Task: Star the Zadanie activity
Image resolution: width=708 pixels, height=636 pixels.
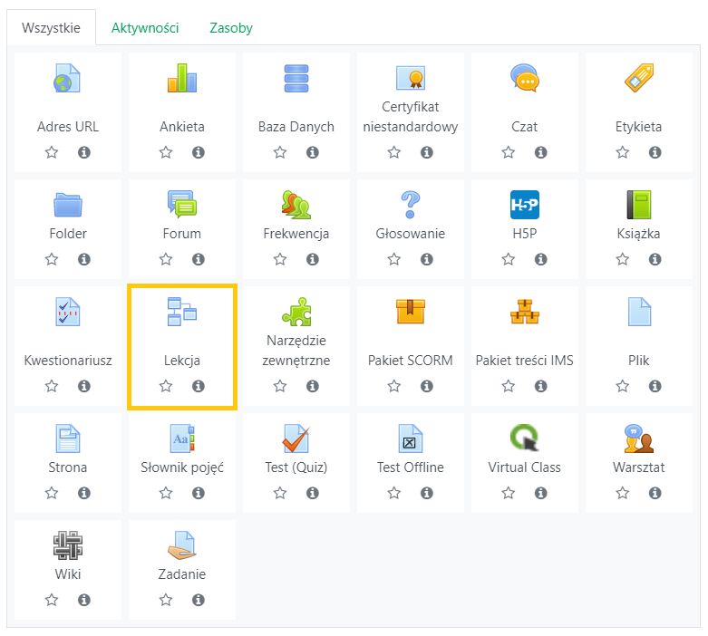Action: (x=166, y=600)
